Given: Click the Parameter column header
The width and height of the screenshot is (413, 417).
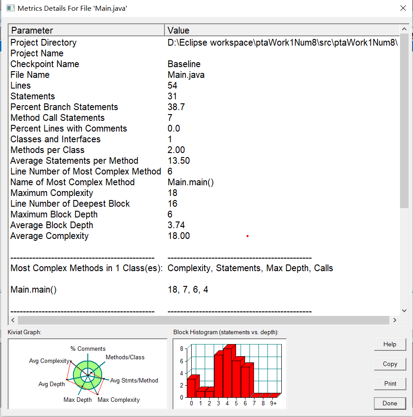Looking at the screenshot, I should pyautogui.click(x=86, y=30).
